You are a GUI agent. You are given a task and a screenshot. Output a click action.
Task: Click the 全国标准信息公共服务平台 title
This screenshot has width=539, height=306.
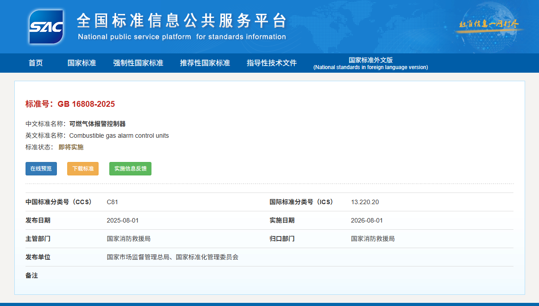click(x=181, y=21)
